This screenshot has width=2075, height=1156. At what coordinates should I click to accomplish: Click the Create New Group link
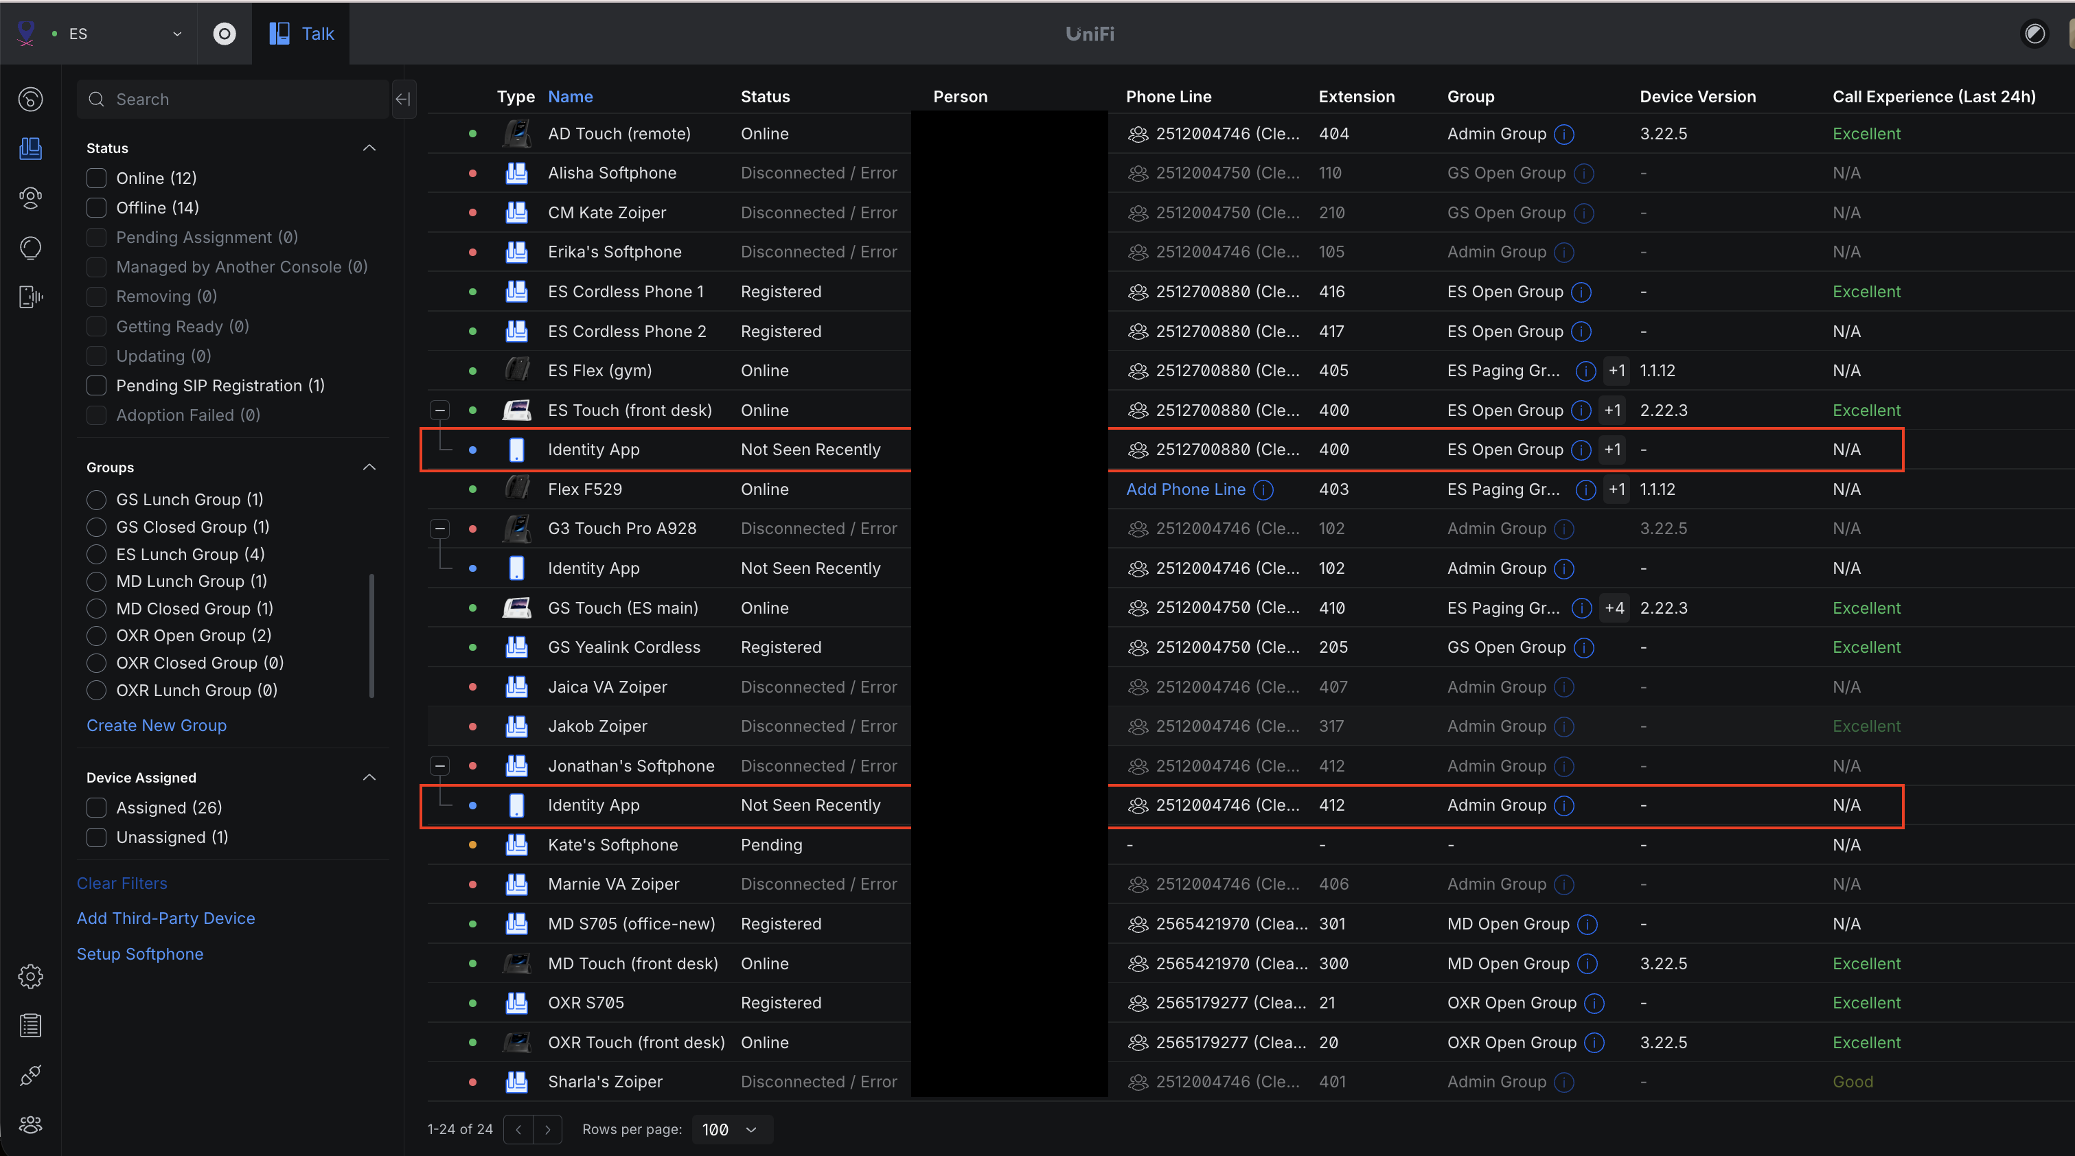[157, 725]
